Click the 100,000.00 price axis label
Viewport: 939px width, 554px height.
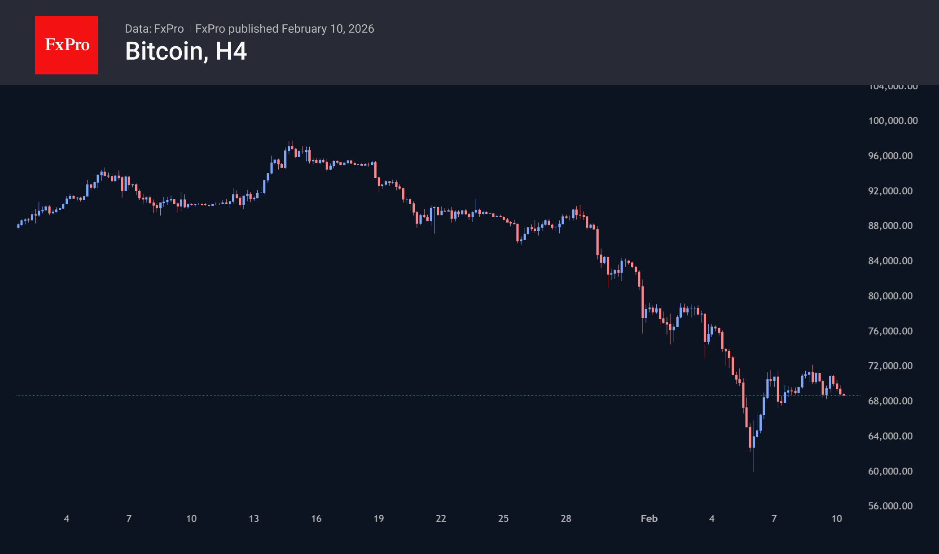click(892, 121)
